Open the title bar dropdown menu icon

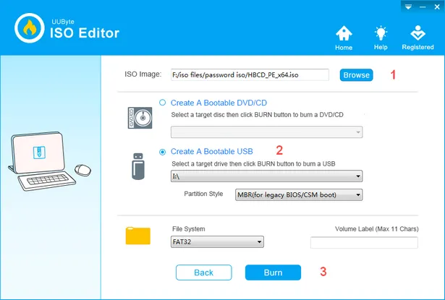click(x=408, y=7)
